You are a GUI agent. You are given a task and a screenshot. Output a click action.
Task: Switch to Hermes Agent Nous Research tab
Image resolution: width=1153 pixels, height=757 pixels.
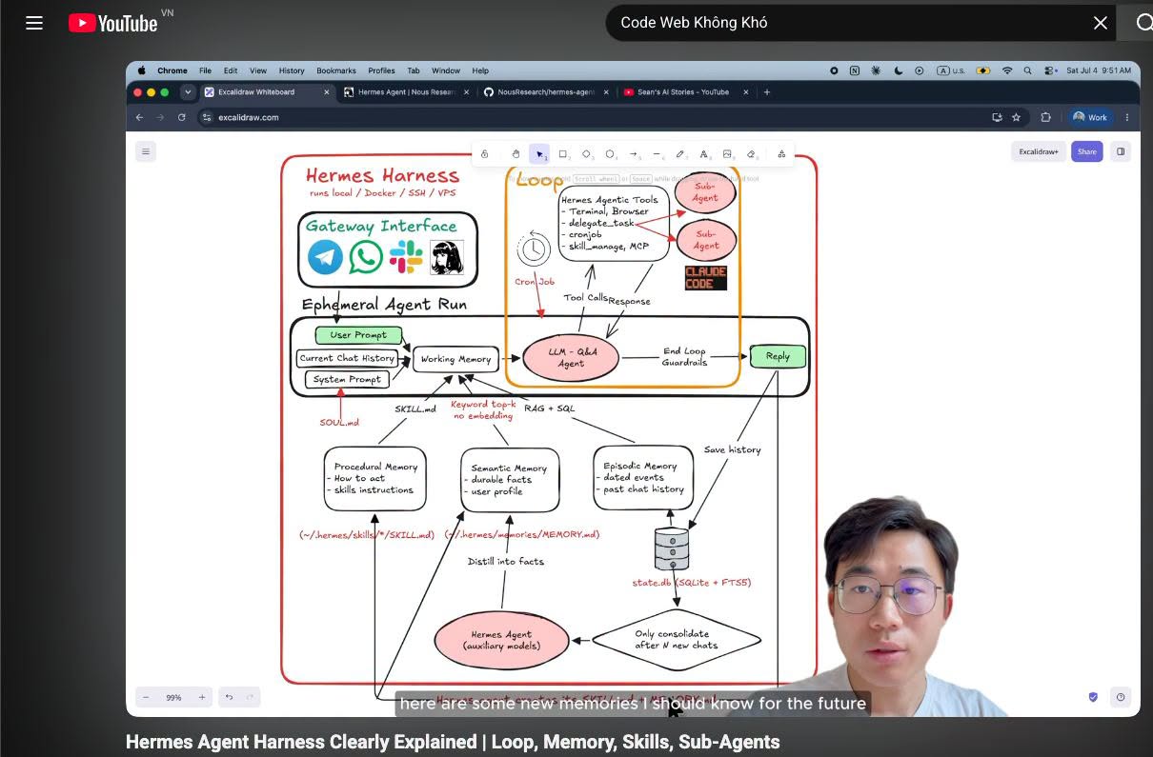[x=407, y=92]
